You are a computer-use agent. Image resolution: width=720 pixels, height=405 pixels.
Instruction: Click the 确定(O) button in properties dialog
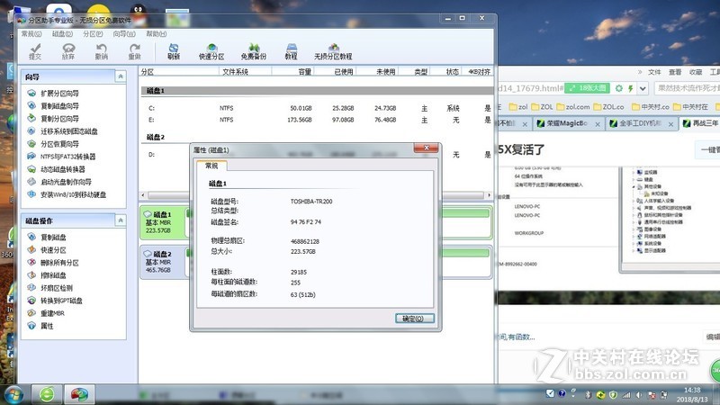point(415,319)
